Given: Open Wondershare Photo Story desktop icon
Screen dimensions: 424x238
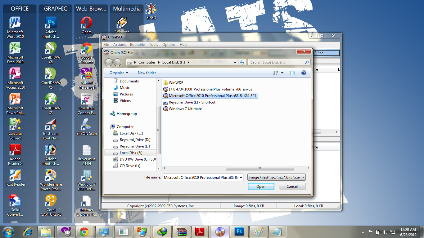Looking at the screenshot, I should click(x=51, y=180).
